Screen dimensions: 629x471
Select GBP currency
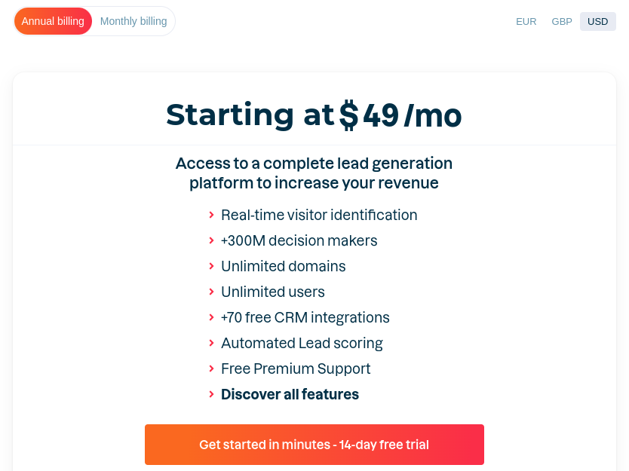click(562, 22)
